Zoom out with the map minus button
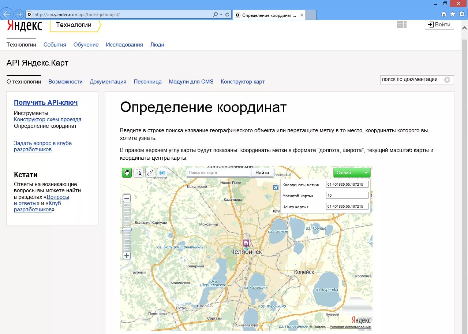This screenshot has width=468, height=334. pos(127,198)
